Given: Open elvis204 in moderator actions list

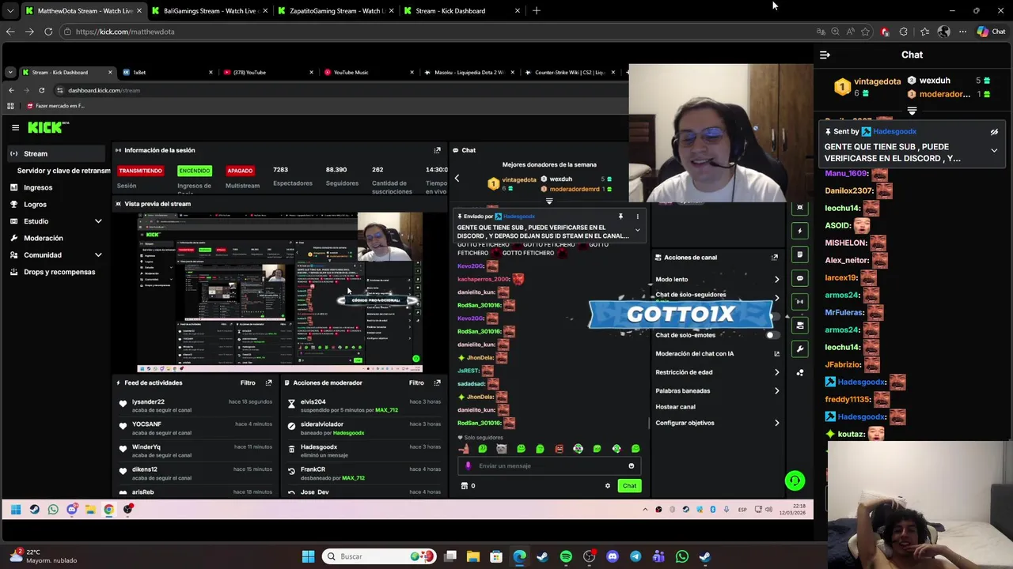Looking at the screenshot, I should click(313, 402).
